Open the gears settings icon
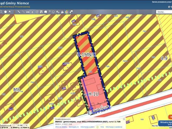Screen dimensions: 172x129 click(58, 12)
